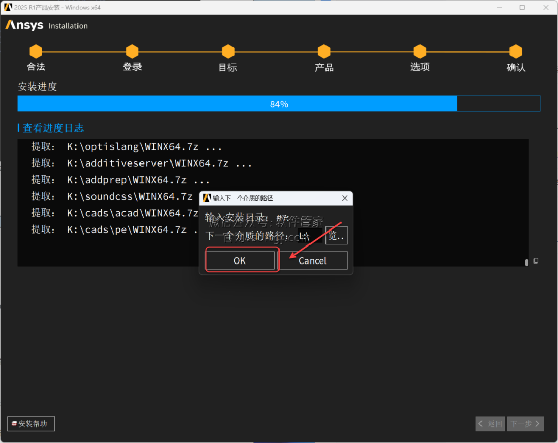
Task: Maximize the Ansys installer window
Action: click(522, 7)
